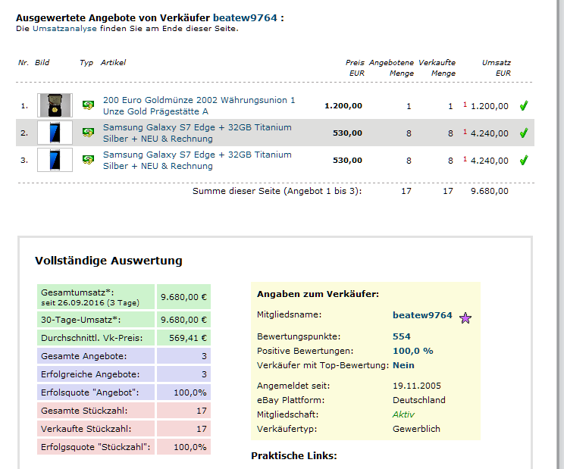
Task: Click the Gesamtumsatz value 9.680,00 €
Action: [183, 297]
